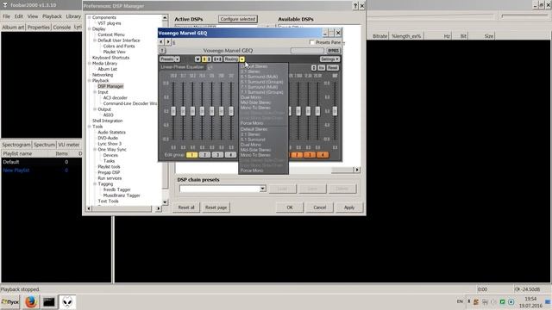552x310 pixels.
Task: Select the DSP Manager item in the tree
Action: [110, 86]
